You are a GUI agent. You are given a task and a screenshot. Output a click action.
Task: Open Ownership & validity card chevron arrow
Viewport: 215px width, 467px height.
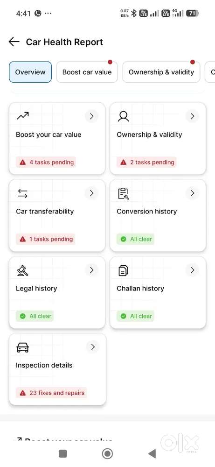(193, 116)
